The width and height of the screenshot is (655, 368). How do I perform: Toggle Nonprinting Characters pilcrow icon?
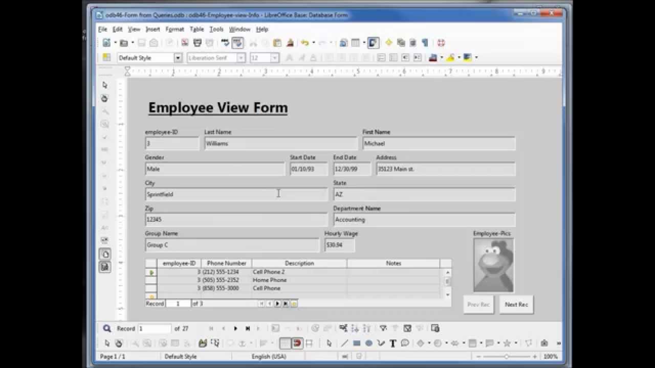pyautogui.click(x=424, y=43)
